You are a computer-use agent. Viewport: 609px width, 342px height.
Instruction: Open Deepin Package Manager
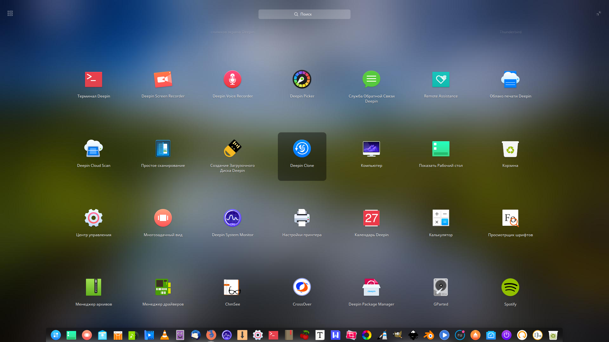click(x=371, y=288)
